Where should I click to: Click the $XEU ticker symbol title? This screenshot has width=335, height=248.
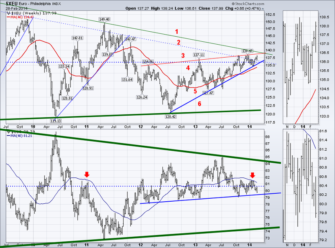point(12,3)
